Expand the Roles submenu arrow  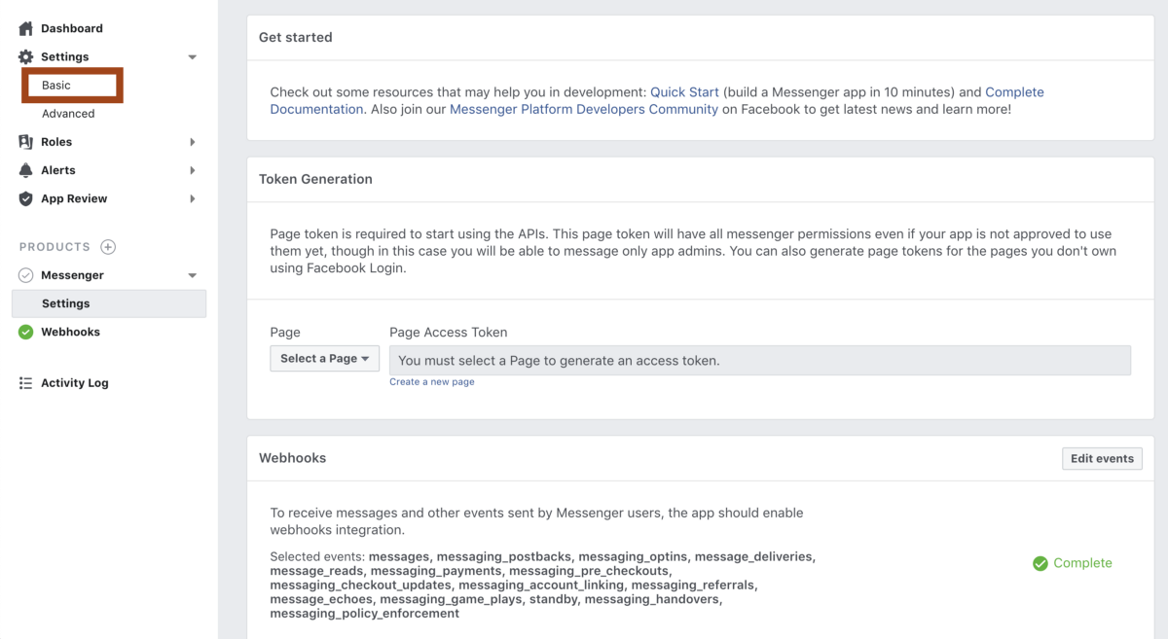192,142
